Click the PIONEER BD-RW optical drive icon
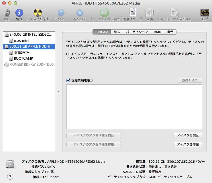This screenshot has height=183, width=212. [x=7, y=65]
